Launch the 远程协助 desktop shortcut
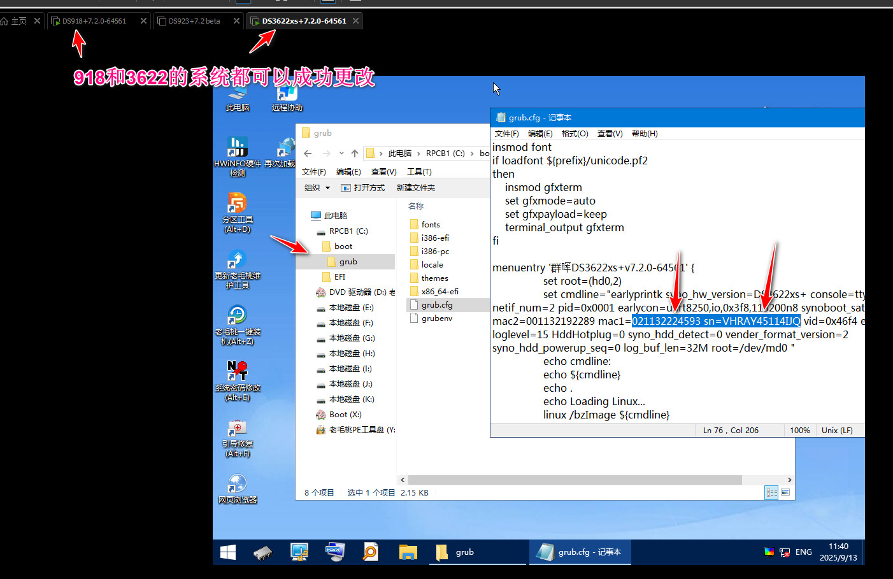 click(287, 97)
